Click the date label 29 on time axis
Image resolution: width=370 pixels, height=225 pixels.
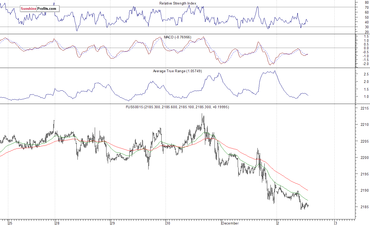(x=112, y=223)
